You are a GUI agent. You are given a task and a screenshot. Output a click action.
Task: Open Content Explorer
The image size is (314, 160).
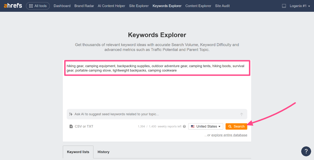coord(198,6)
